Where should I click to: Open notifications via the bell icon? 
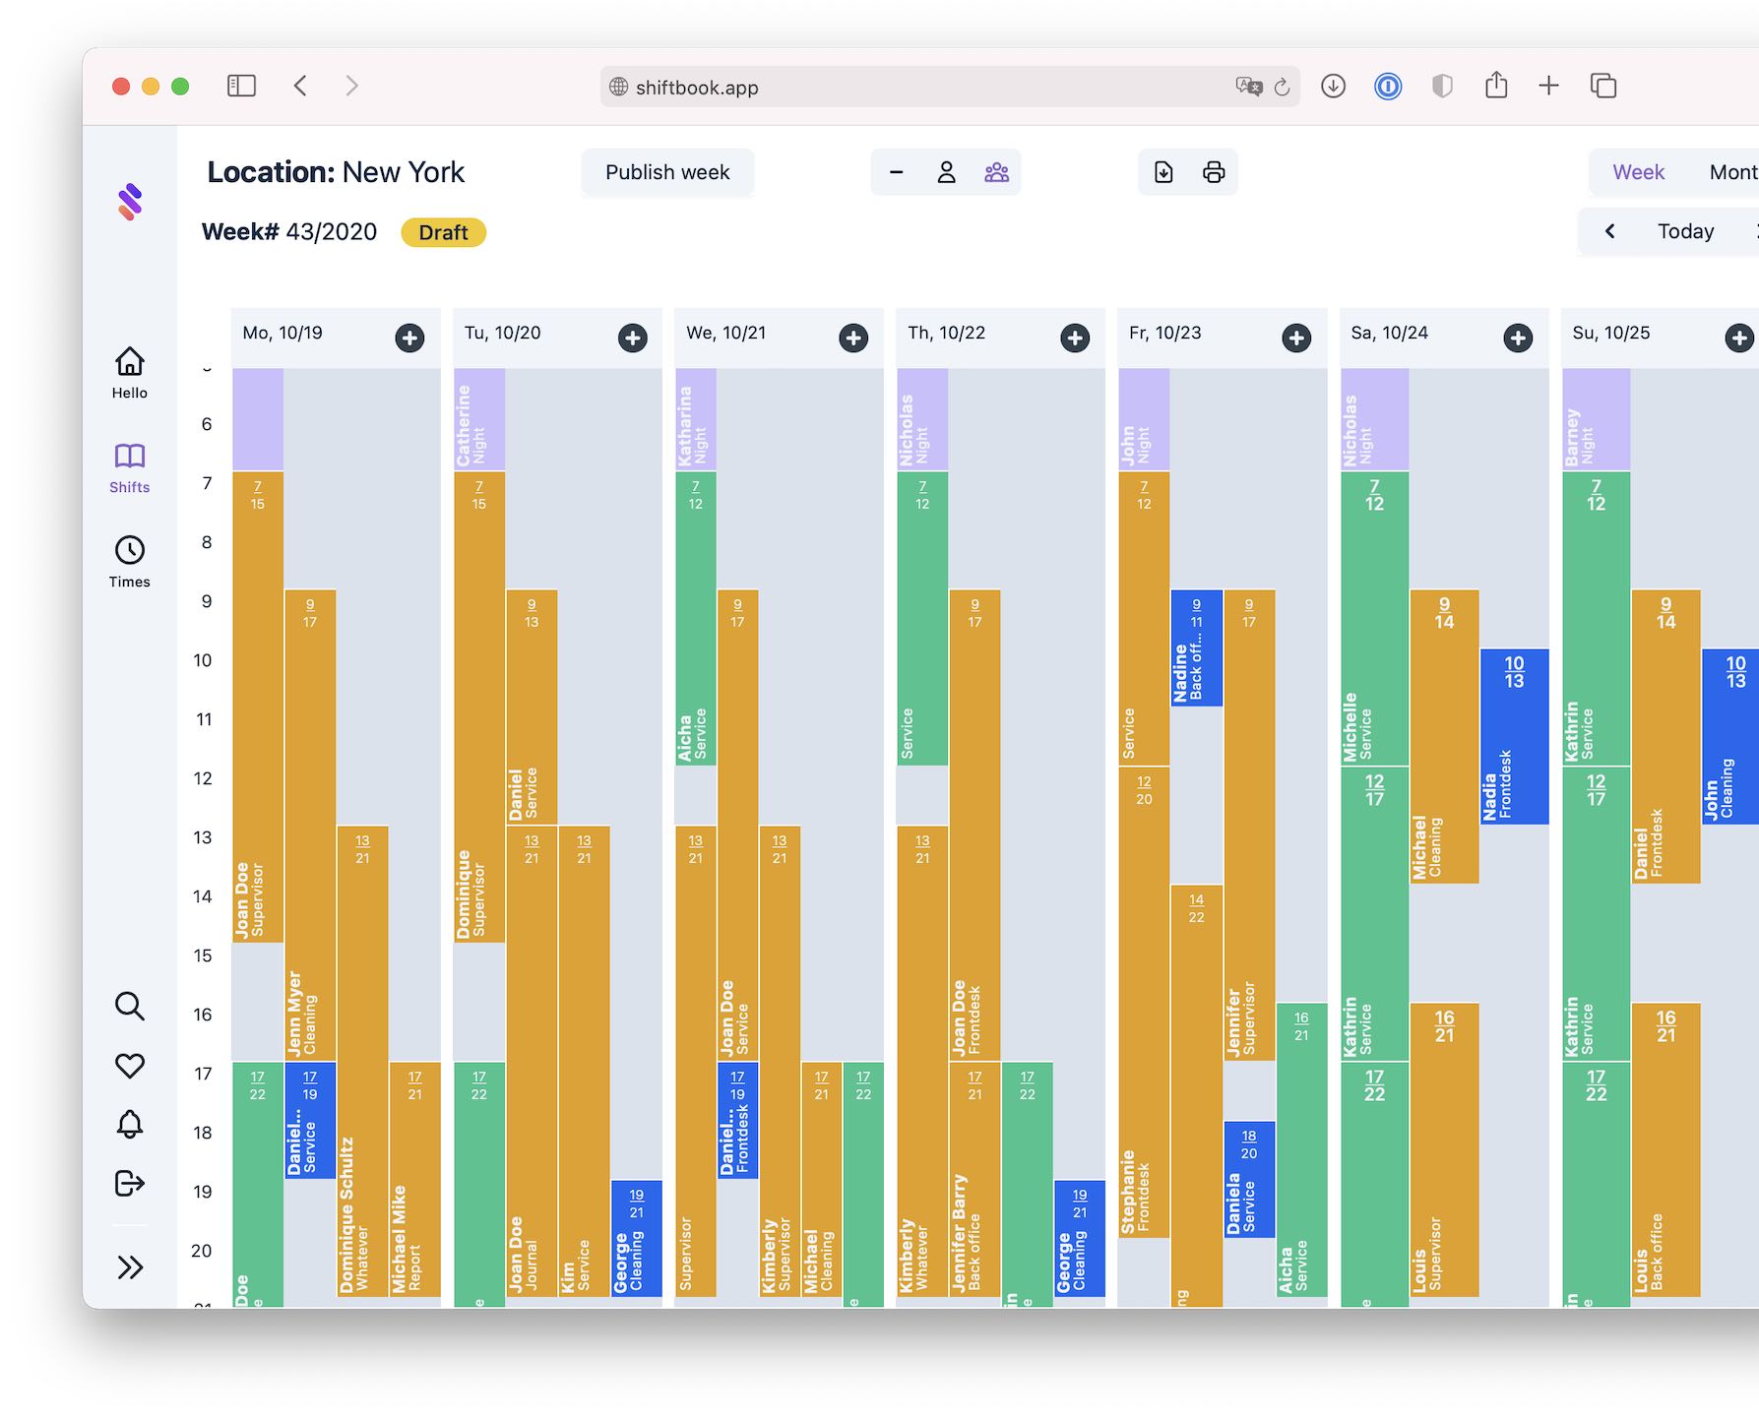pyautogui.click(x=129, y=1124)
